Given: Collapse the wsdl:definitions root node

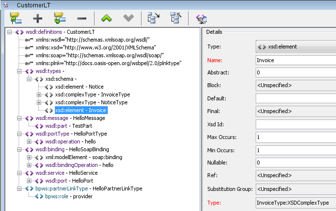Looking at the screenshot, I should (x=9, y=32).
